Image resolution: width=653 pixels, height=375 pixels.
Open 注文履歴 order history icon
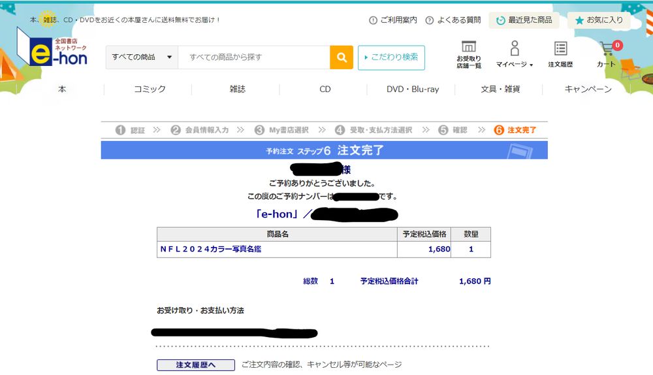pos(560,48)
